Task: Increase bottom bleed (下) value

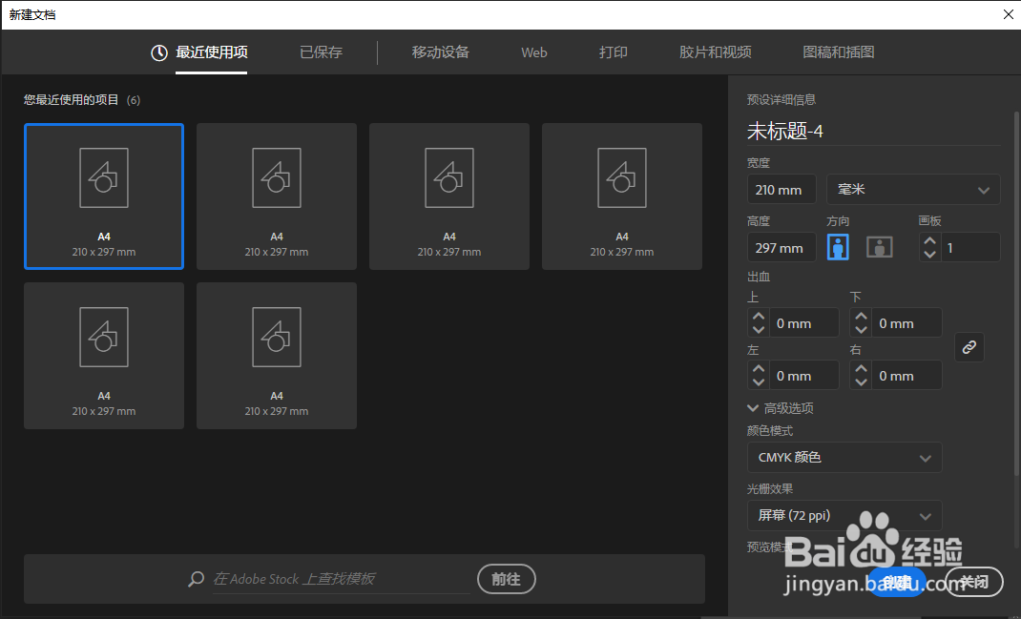Action: (x=861, y=317)
